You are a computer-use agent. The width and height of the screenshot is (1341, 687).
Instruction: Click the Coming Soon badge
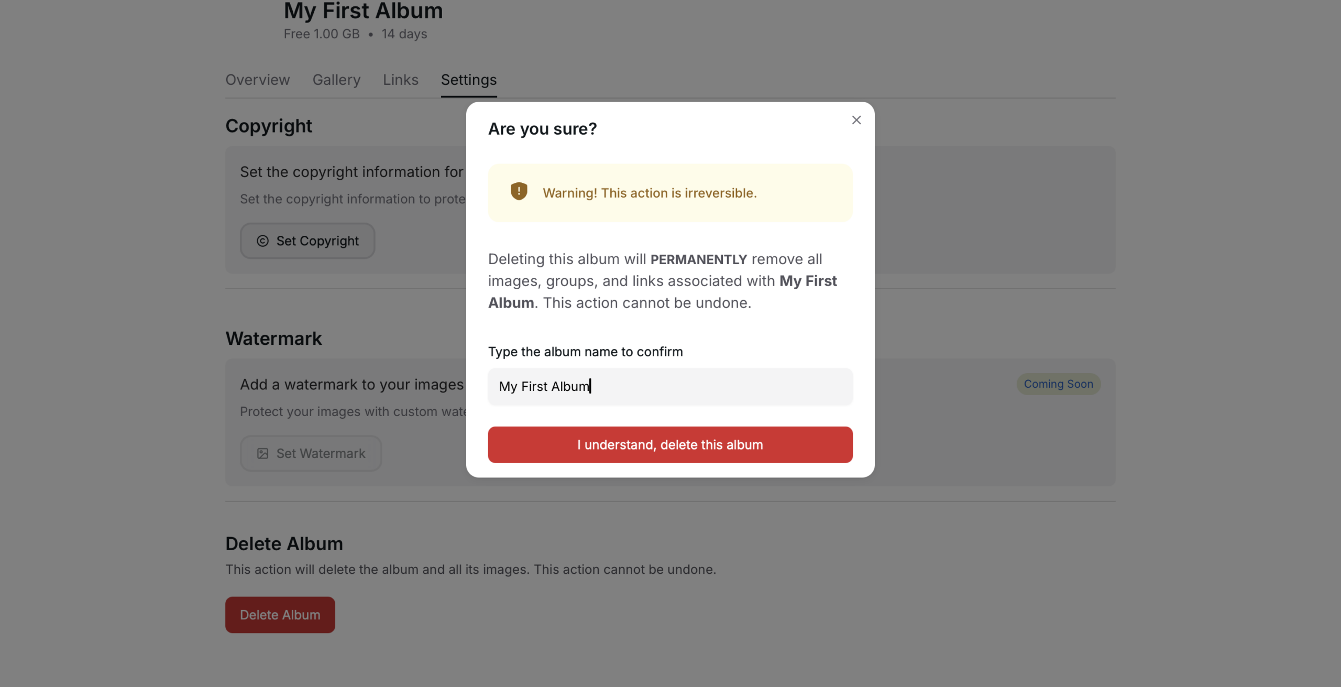click(x=1058, y=384)
